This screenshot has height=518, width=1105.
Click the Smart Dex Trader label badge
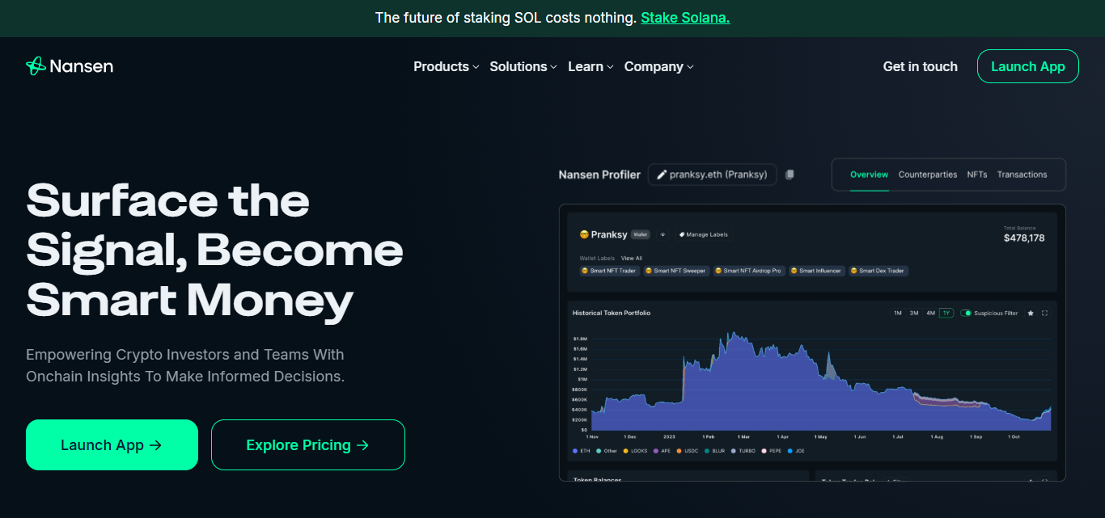coord(878,271)
